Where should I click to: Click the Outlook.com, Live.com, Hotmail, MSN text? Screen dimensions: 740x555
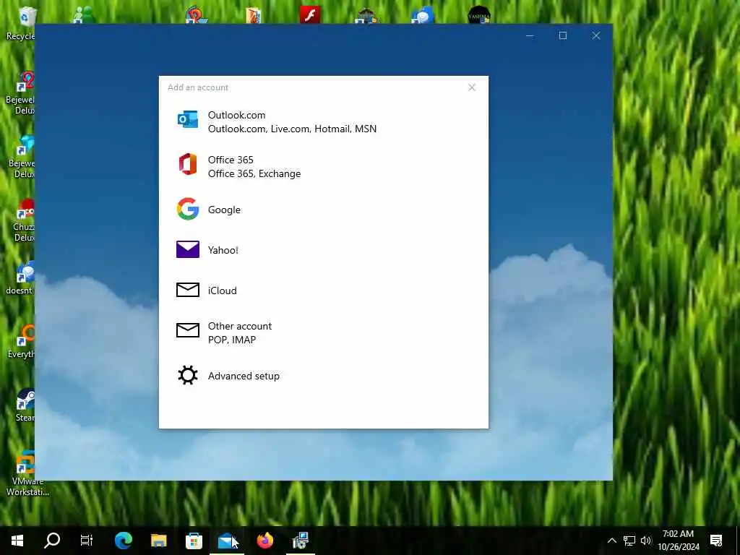292,129
